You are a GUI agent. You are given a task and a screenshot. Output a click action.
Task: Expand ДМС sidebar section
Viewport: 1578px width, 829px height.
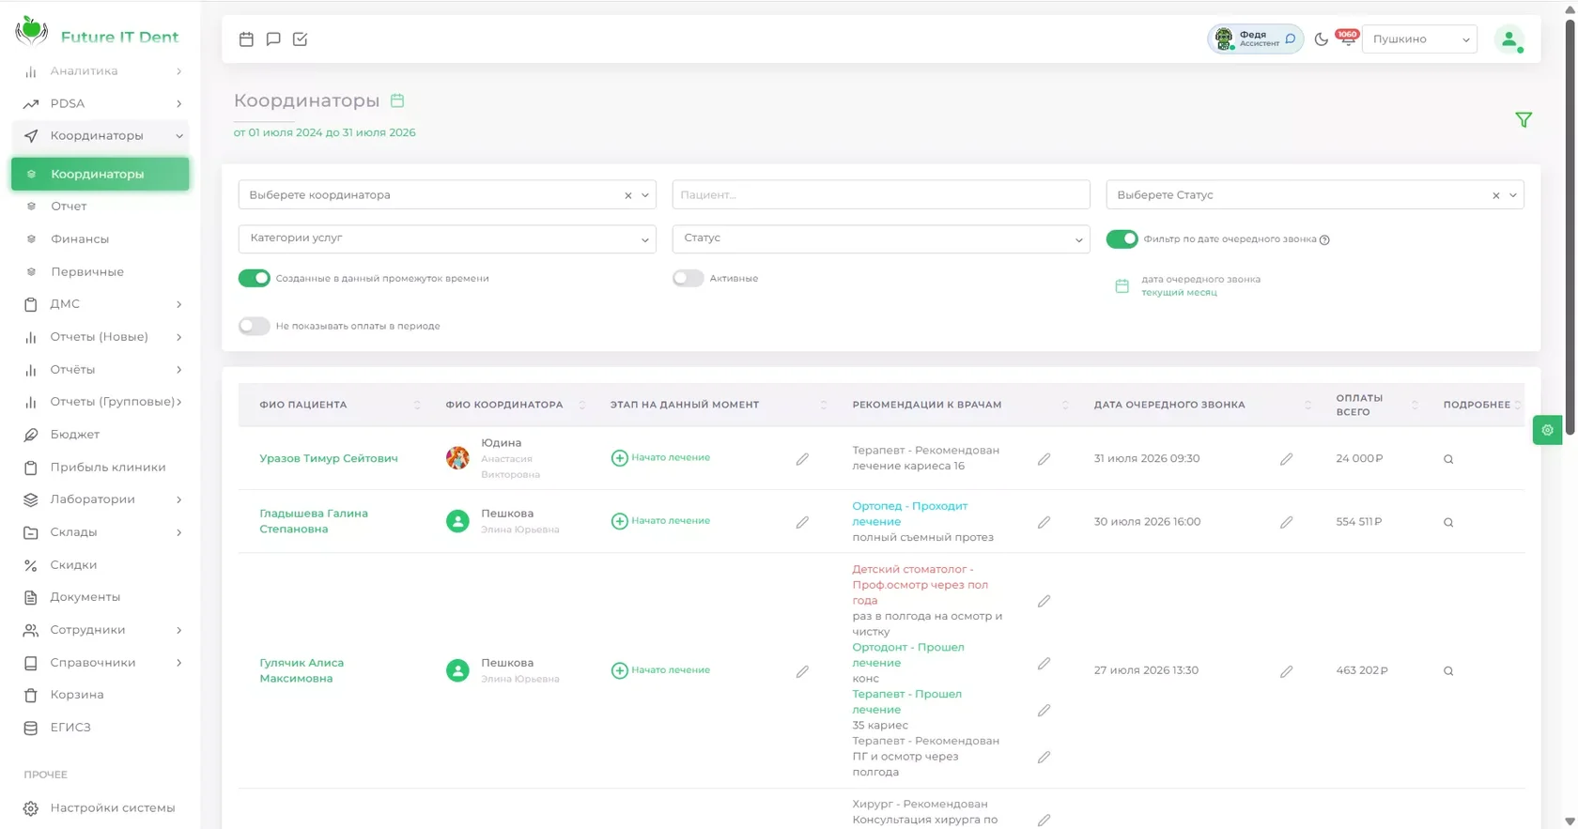pos(101,304)
